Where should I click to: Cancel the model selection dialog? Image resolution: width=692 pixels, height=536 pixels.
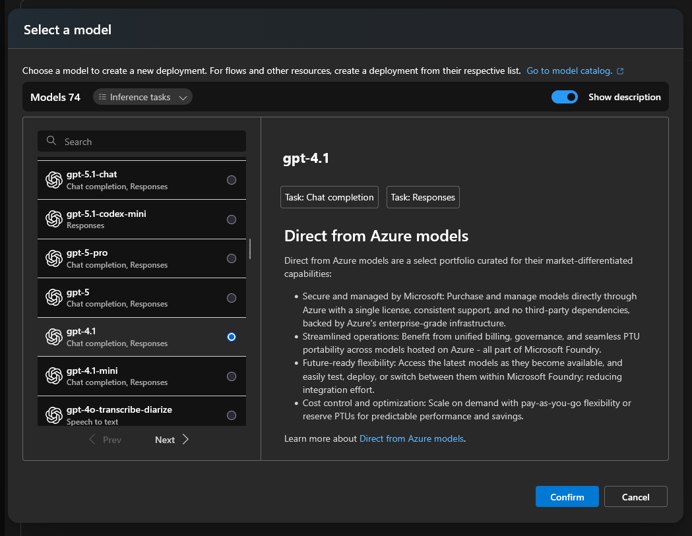(x=635, y=496)
